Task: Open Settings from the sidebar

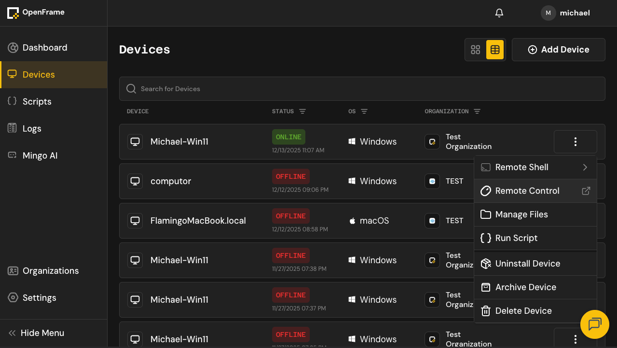Action: pos(54,298)
